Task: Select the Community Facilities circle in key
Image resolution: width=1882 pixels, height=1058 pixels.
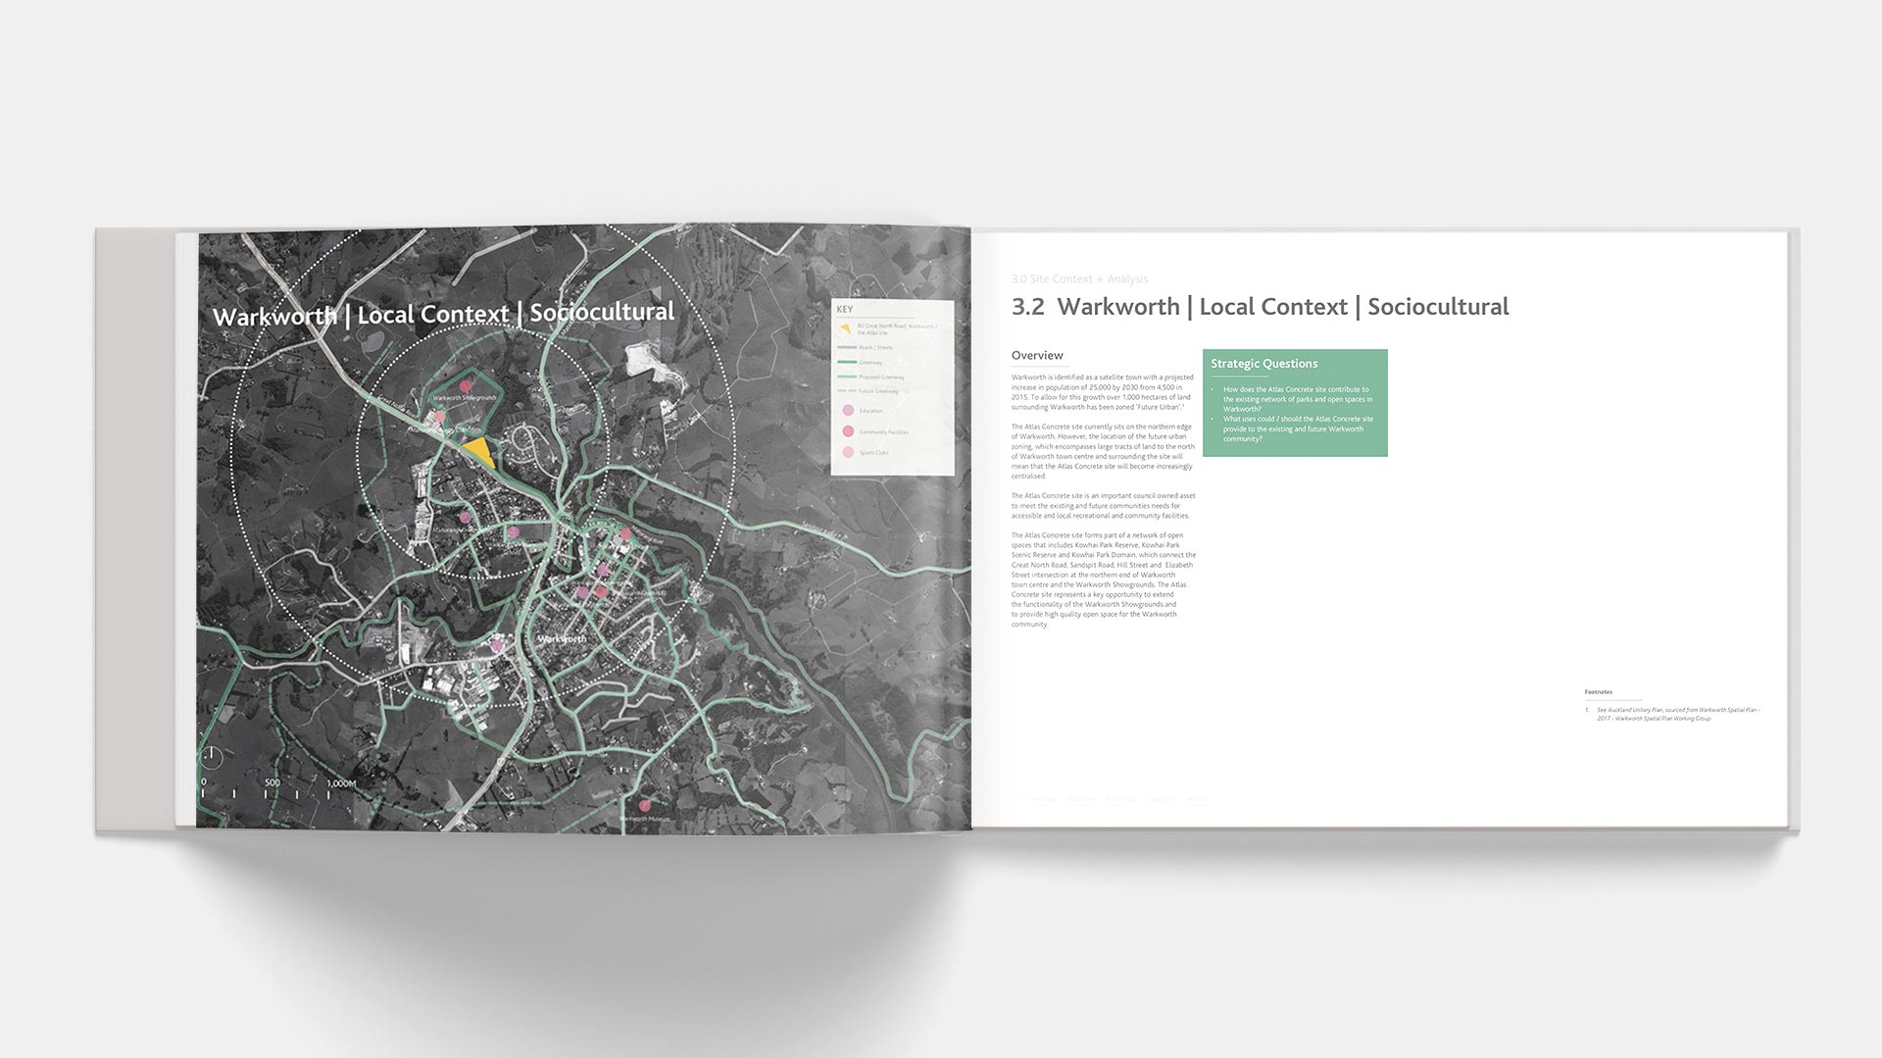Action: point(848,431)
